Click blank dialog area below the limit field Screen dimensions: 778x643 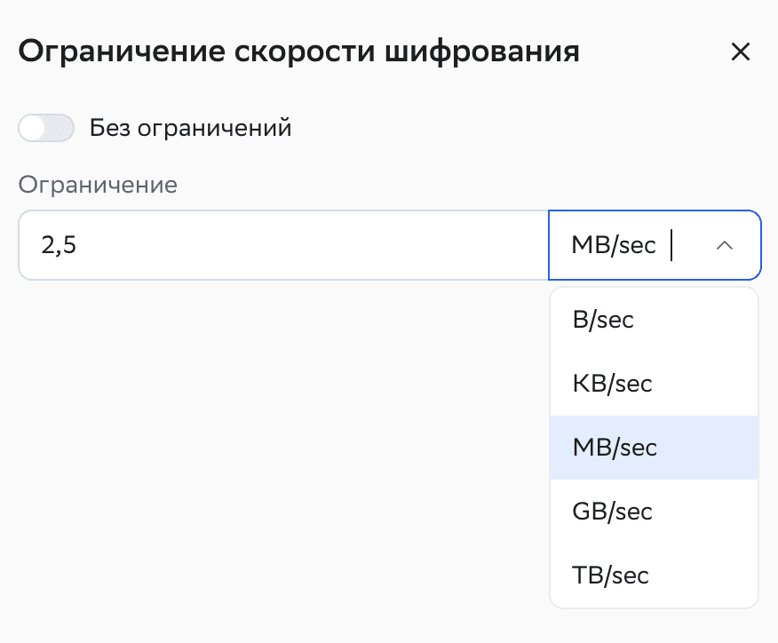266,444
